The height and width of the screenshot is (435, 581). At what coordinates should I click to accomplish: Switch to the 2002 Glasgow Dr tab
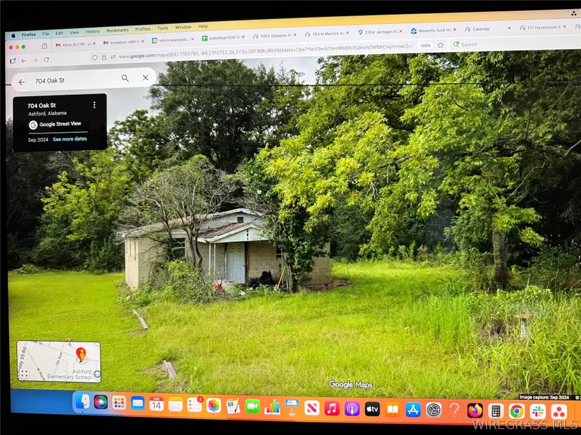tap(274, 36)
